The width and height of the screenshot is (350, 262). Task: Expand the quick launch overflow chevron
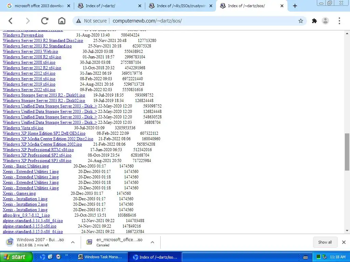coord(66,255)
